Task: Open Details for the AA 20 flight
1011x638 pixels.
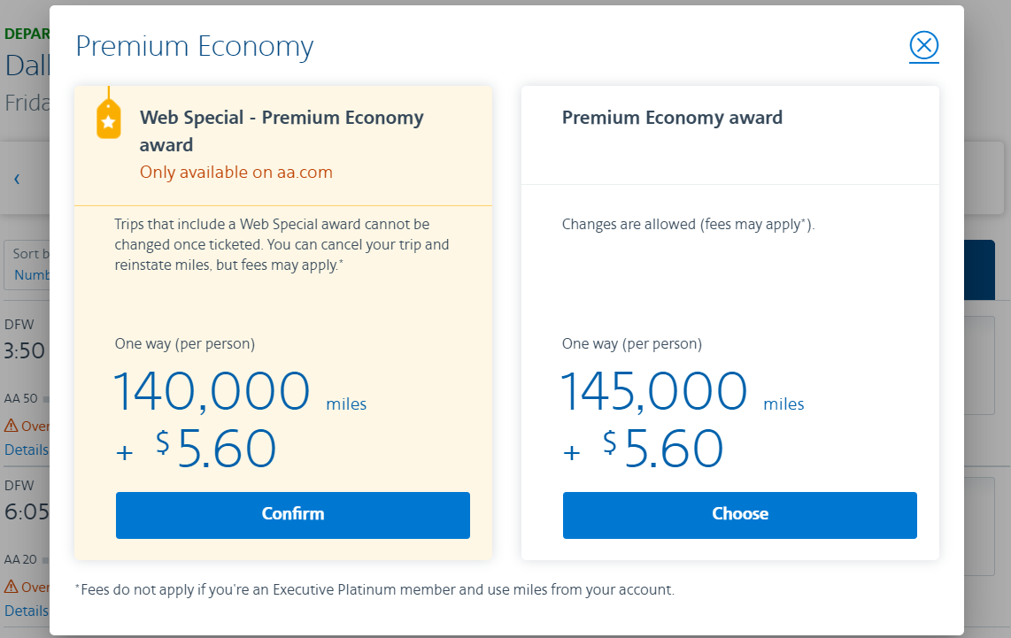Action: point(26,611)
